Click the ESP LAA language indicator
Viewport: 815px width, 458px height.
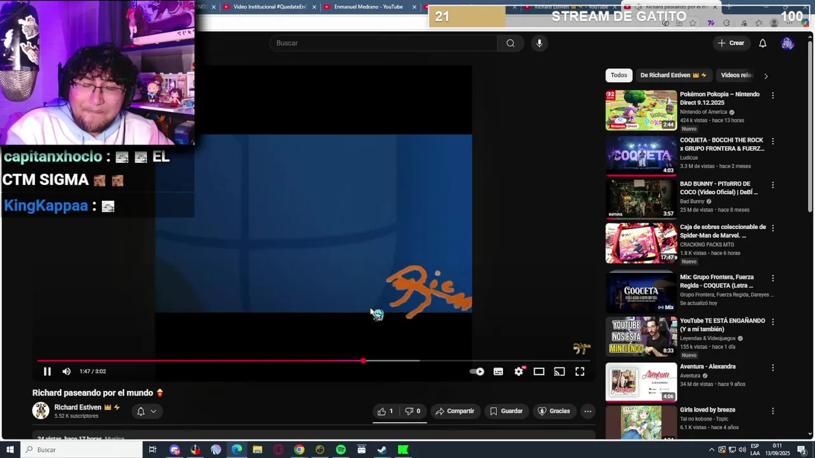755,450
